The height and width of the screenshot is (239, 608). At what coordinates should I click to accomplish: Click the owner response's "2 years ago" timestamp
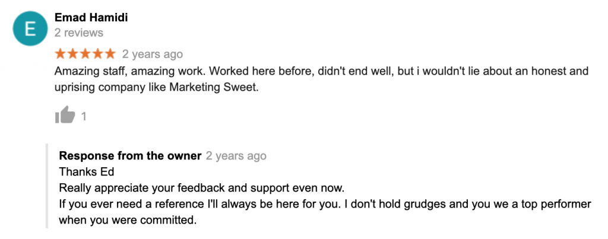click(x=236, y=157)
